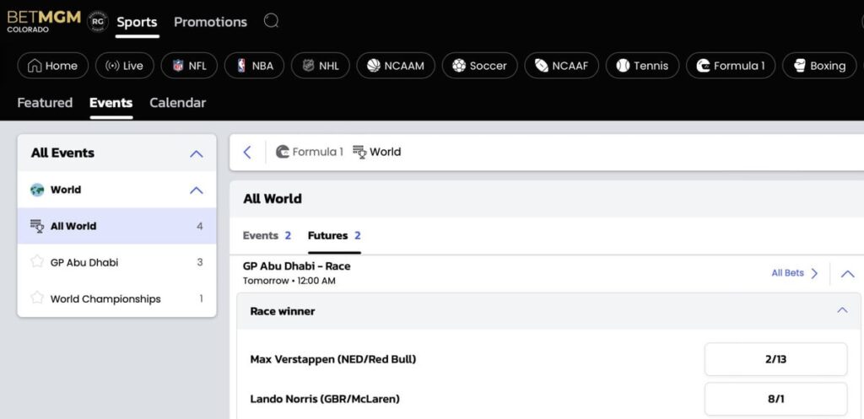Switch to the Sports top tab
Image resolution: width=864 pixels, height=419 pixels.
click(x=138, y=22)
